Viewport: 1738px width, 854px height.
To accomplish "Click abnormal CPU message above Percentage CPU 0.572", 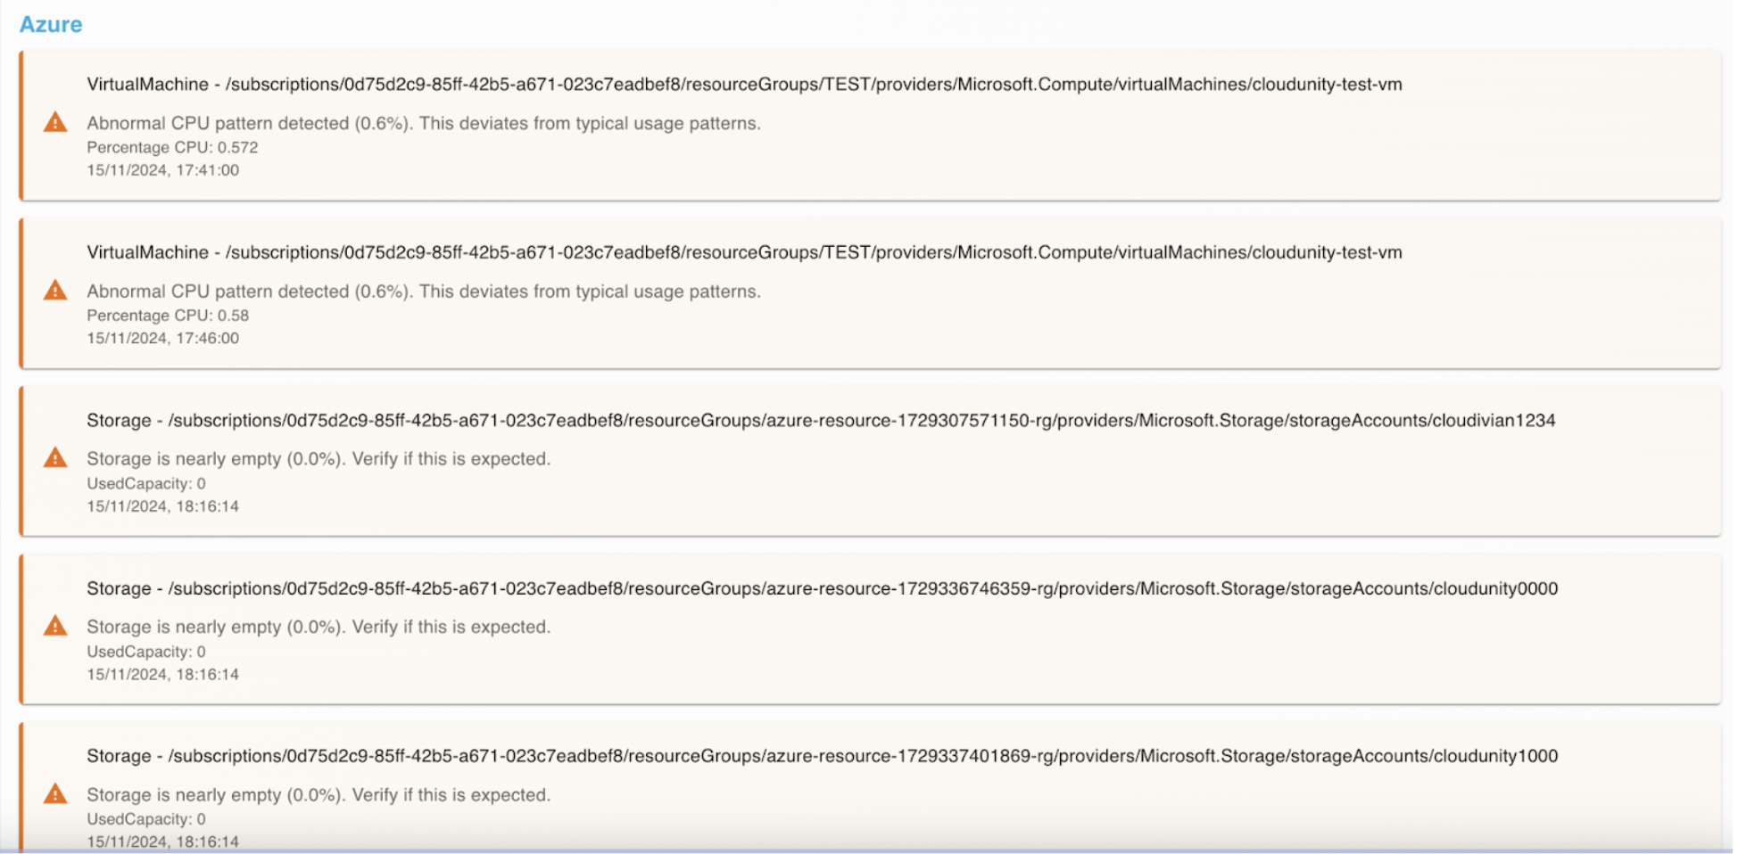I will (424, 124).
